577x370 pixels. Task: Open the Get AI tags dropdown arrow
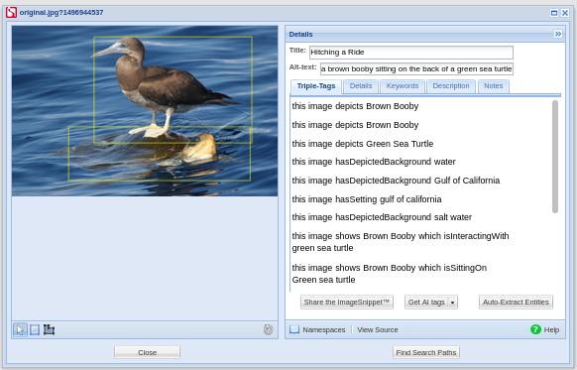click(453, 303)
